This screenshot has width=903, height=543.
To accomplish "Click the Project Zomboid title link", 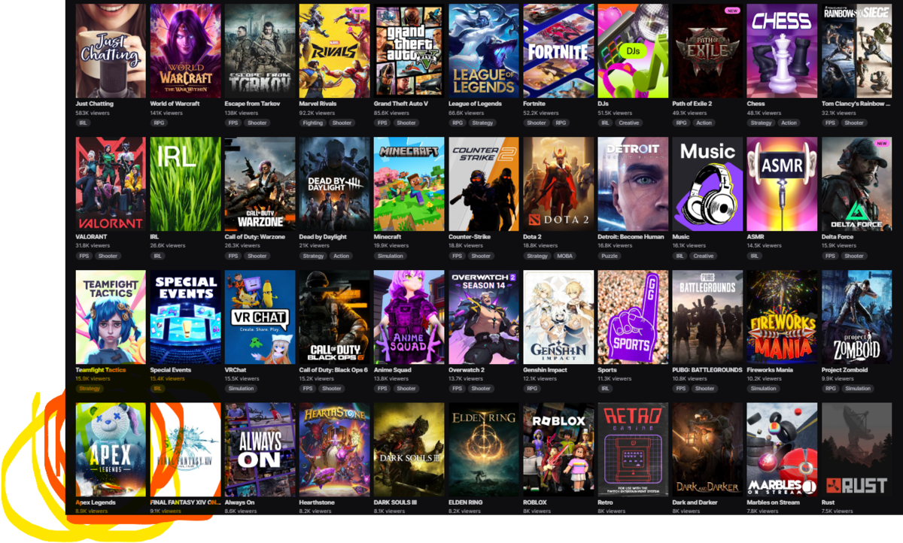I will click(844, 370).
